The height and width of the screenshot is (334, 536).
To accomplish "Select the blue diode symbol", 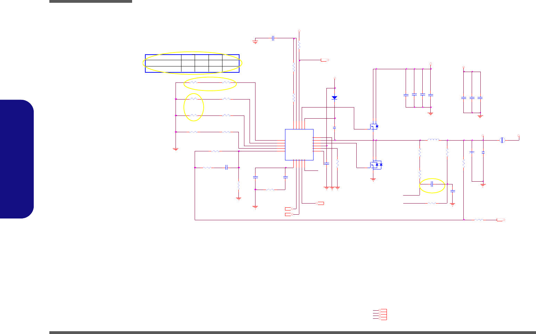I will pyautogui.click(x=335, y=98).
